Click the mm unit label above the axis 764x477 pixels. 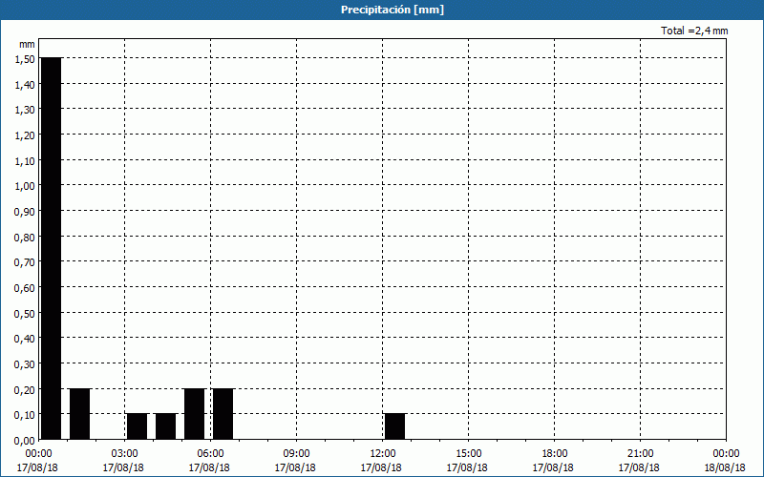[27, 44]
